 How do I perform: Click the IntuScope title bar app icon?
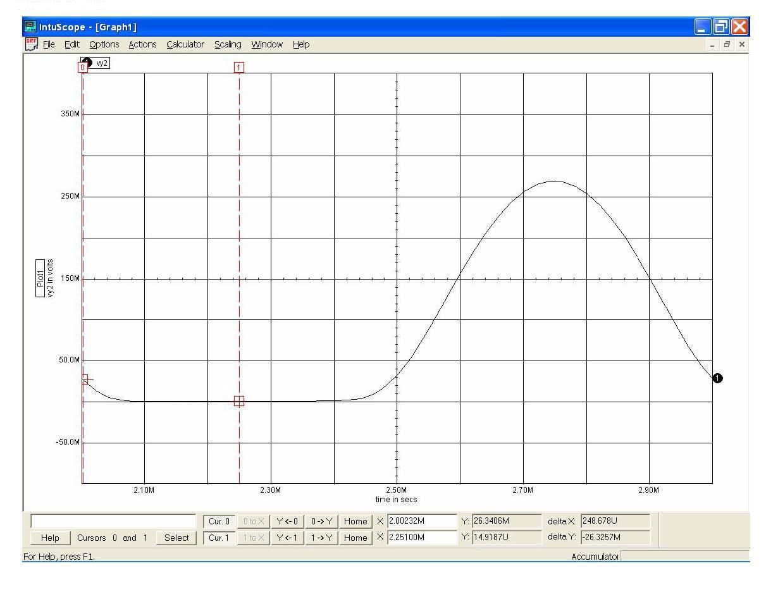[x=30, y=27]
